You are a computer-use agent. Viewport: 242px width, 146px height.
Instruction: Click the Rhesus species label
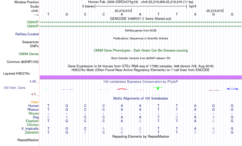pyautogui.click(x=33, y=110)
